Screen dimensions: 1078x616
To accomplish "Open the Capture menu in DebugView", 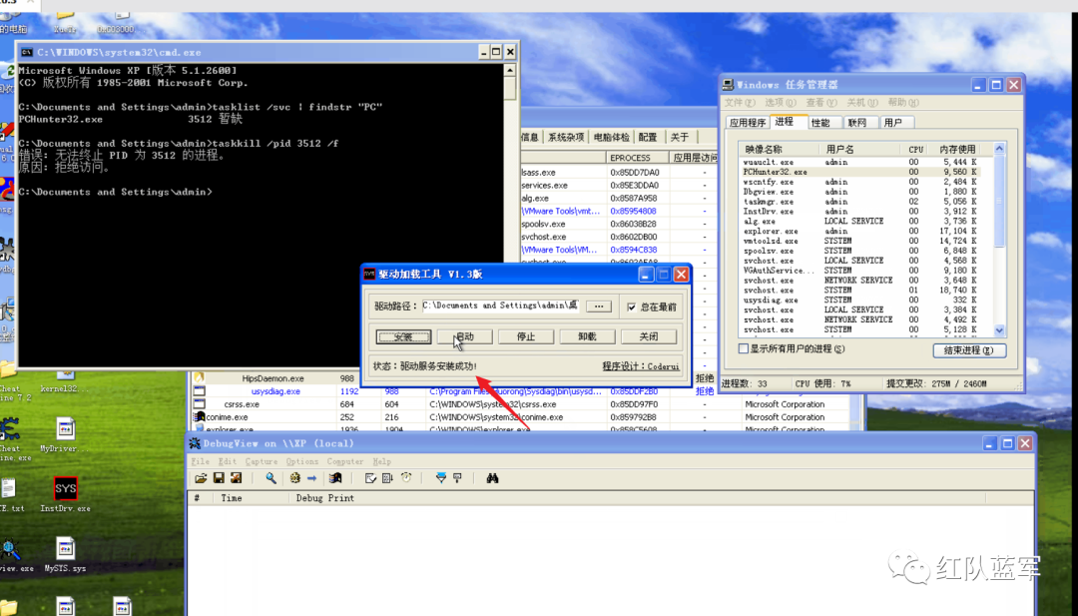I will pyautogui.click(x=262, y=461).
